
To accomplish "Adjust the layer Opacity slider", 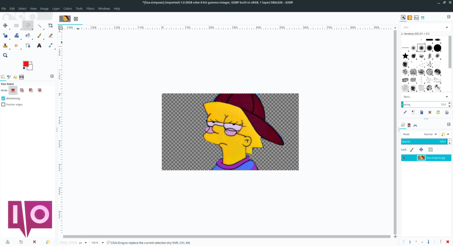I will click(x=424, y=142).
